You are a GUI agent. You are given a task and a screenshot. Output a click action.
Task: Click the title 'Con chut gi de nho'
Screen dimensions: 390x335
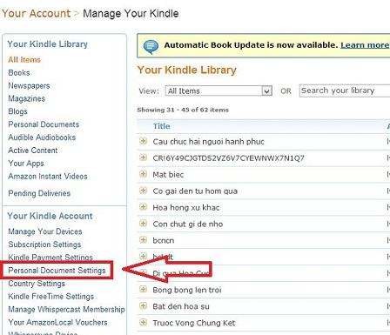pyautogui.click(x=188, y=224)
